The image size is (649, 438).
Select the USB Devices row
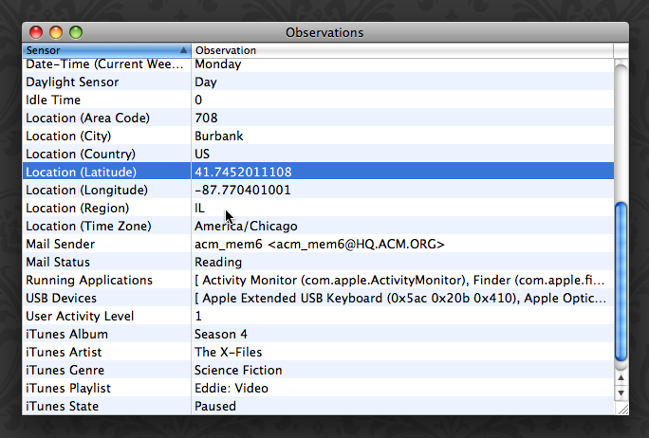coord(318,299)
